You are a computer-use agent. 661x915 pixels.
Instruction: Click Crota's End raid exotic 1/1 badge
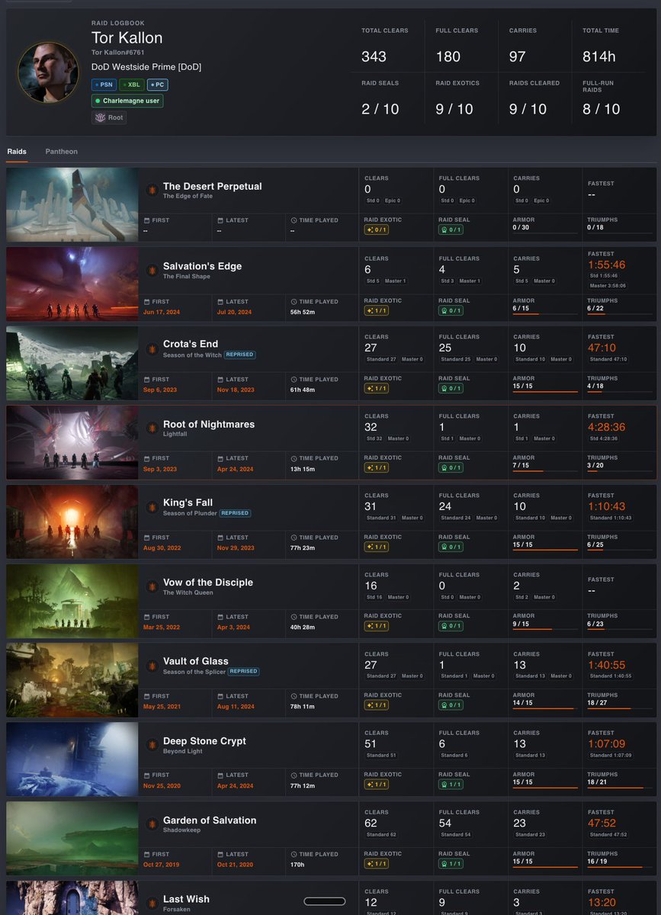377,388
